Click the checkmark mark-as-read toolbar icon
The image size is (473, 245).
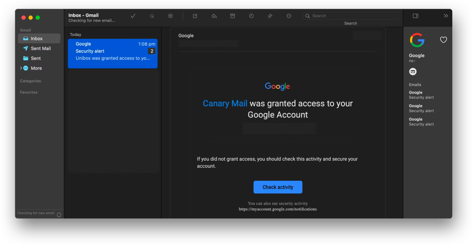click(133, 16)
